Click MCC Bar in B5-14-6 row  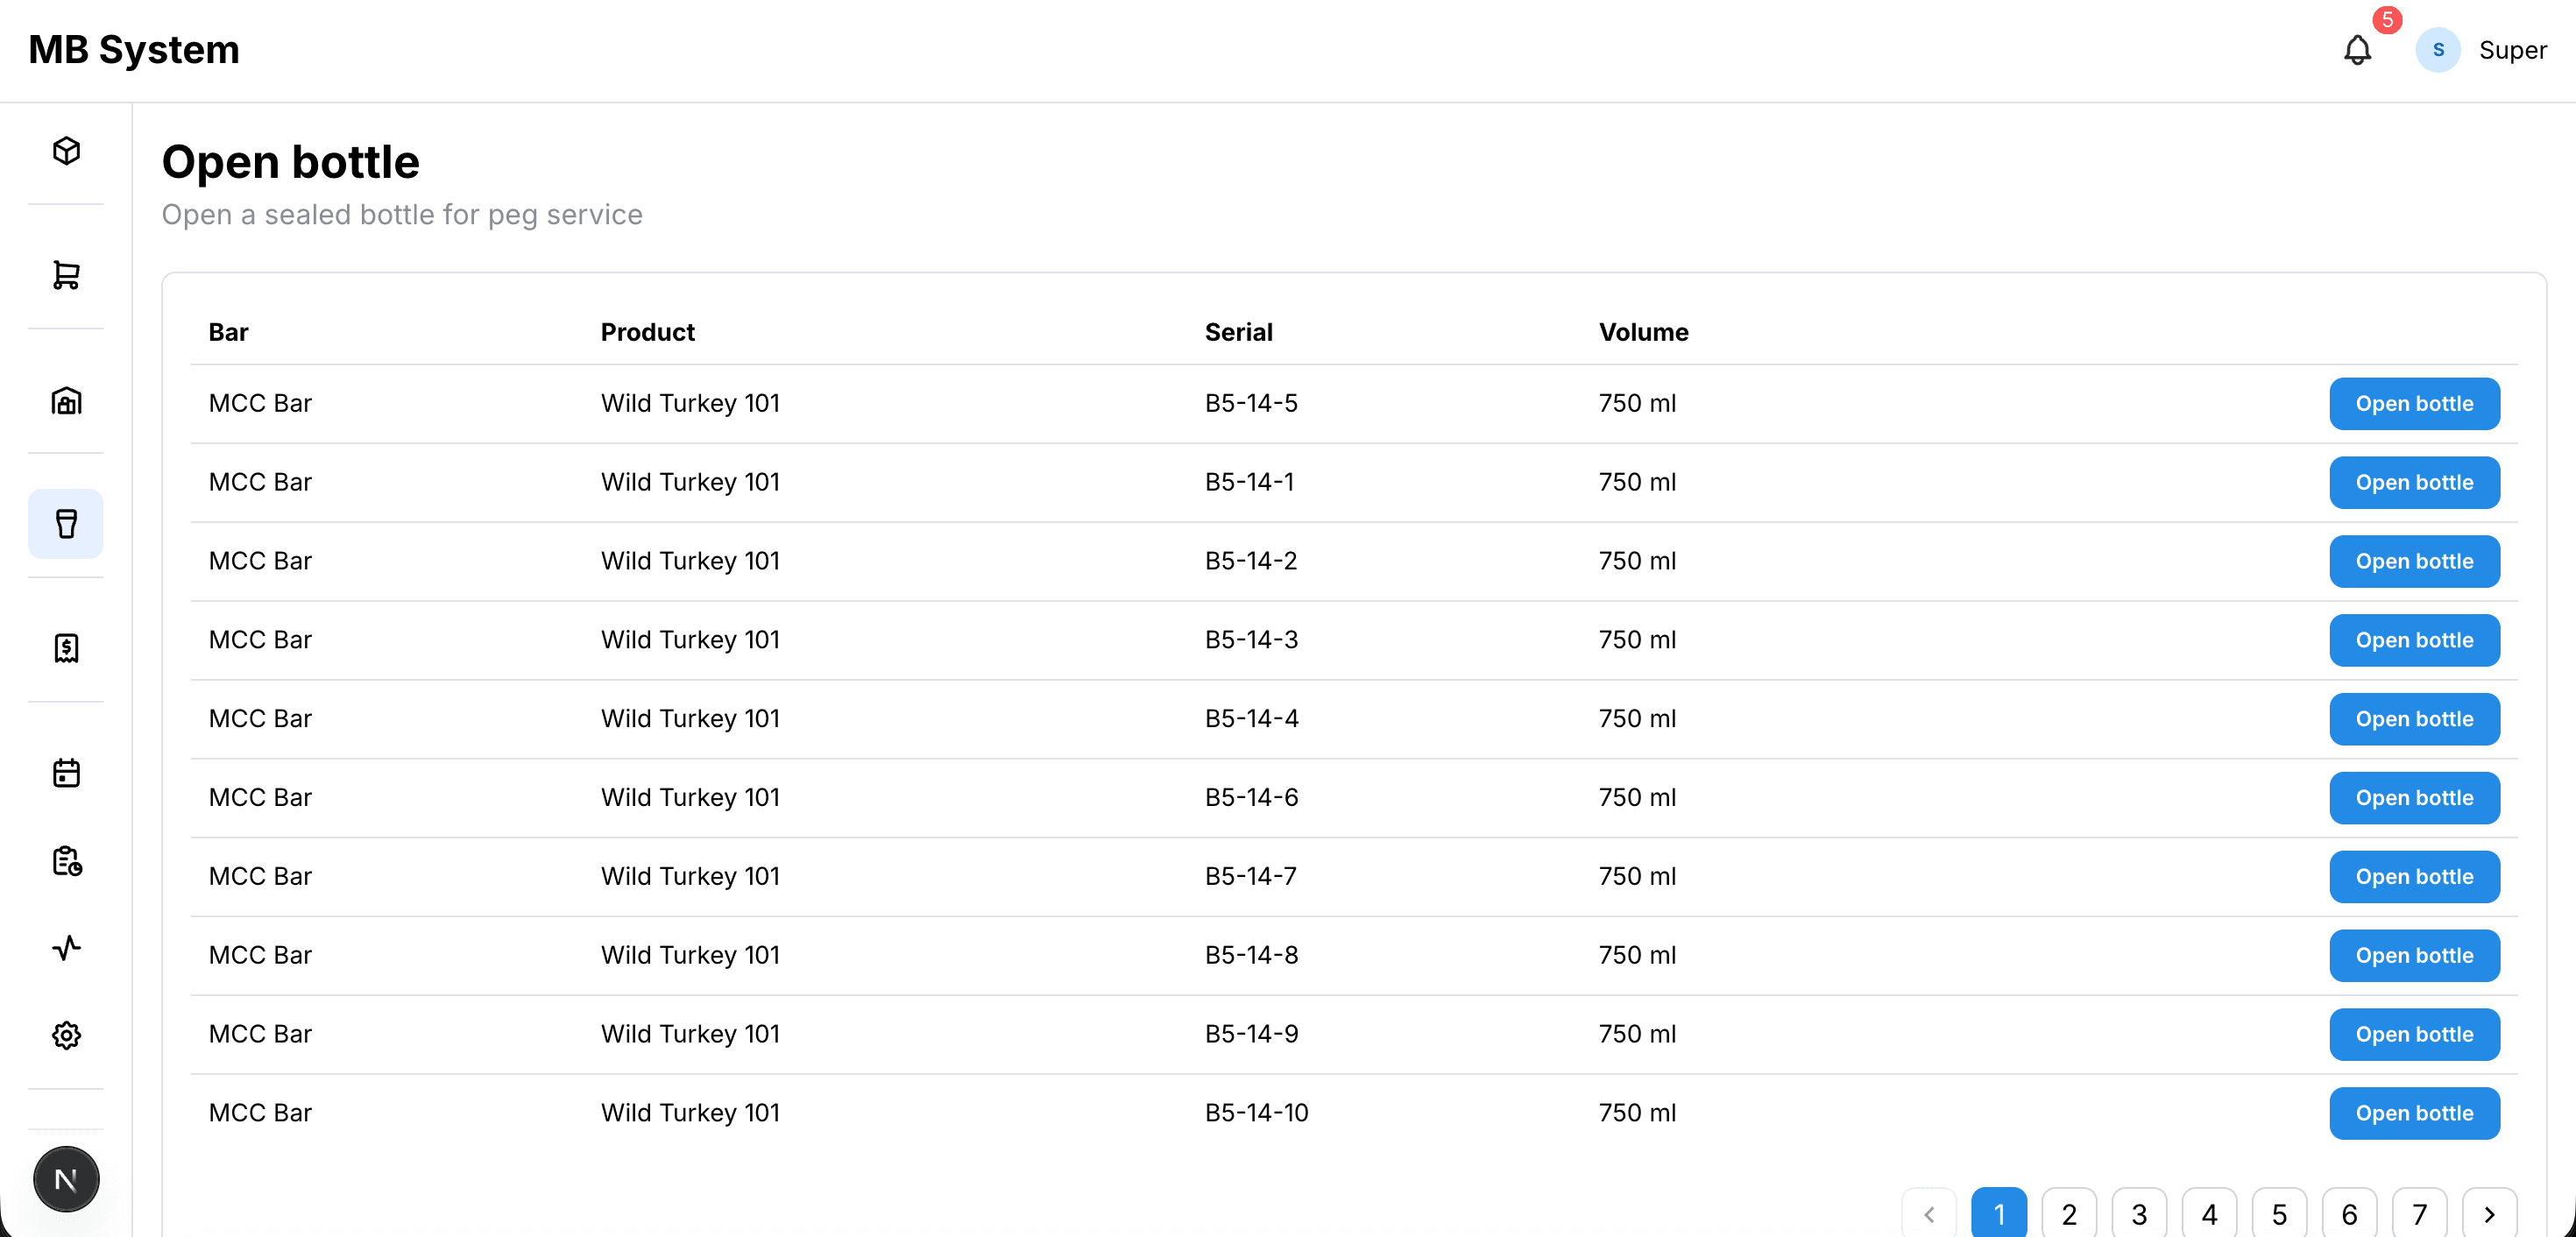point(260,798)
